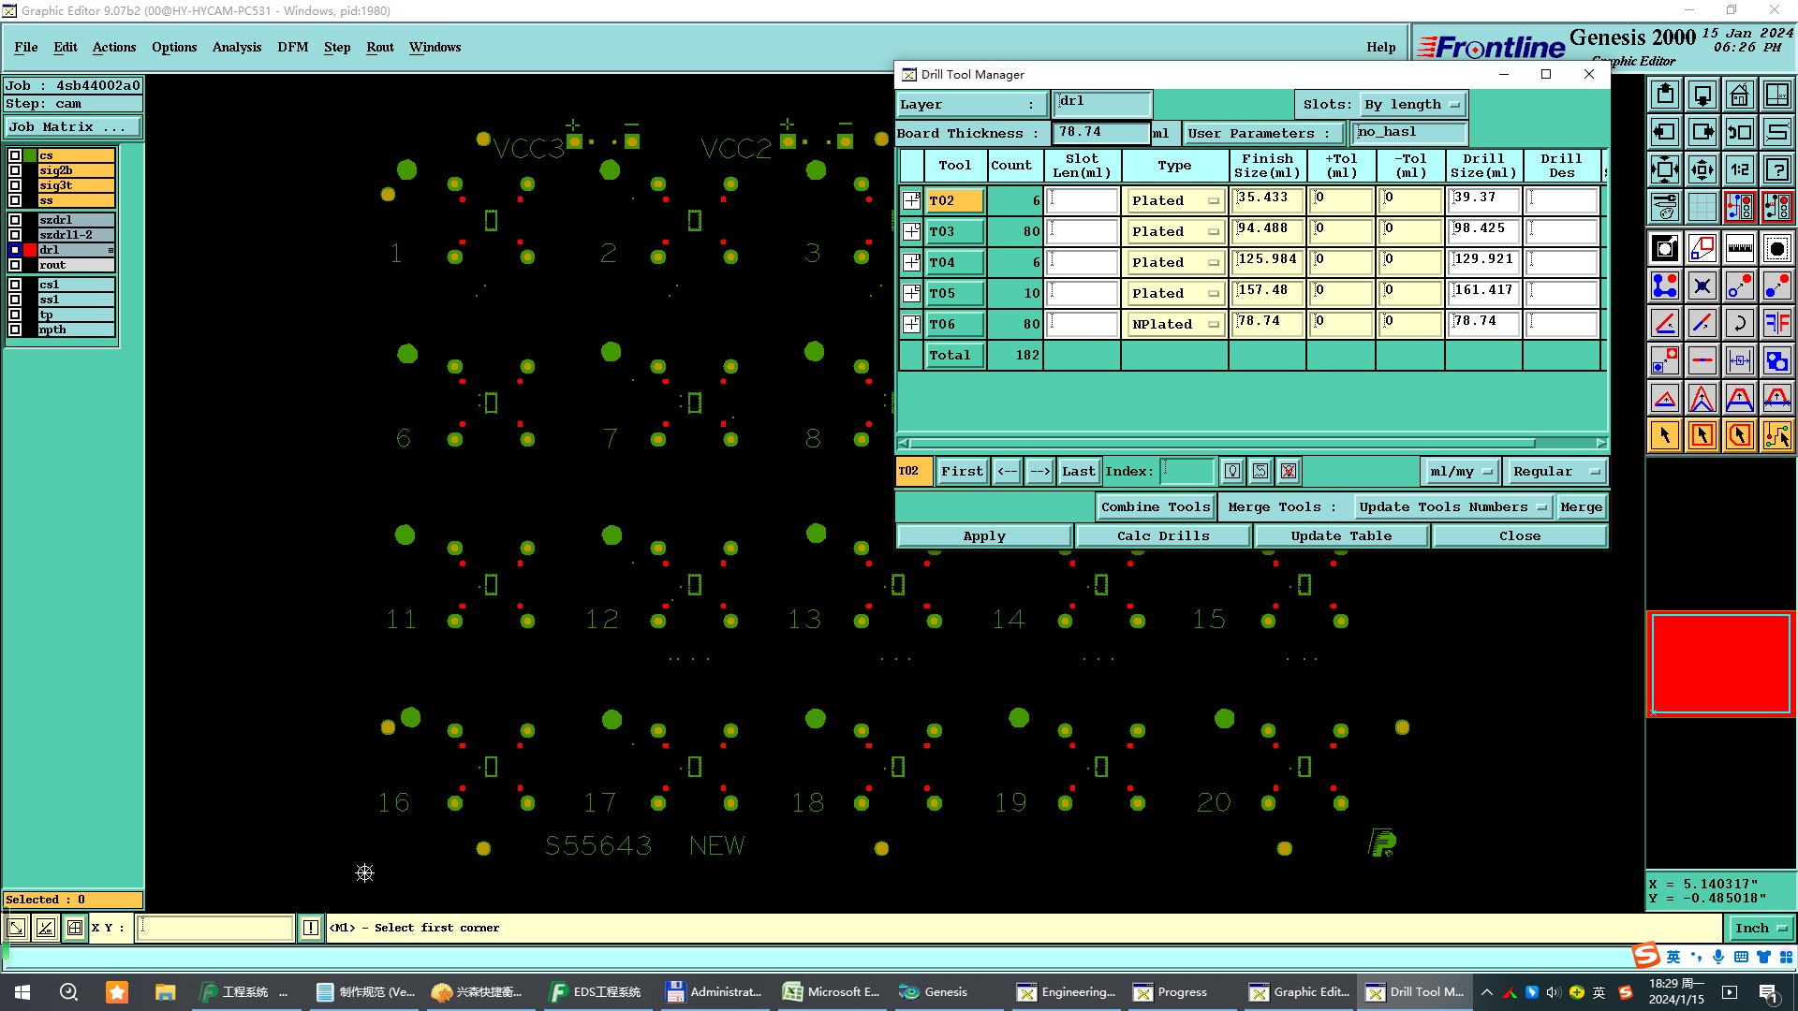
Task: Click the horizontal scrollbar of drill table
Action: 1252,443
